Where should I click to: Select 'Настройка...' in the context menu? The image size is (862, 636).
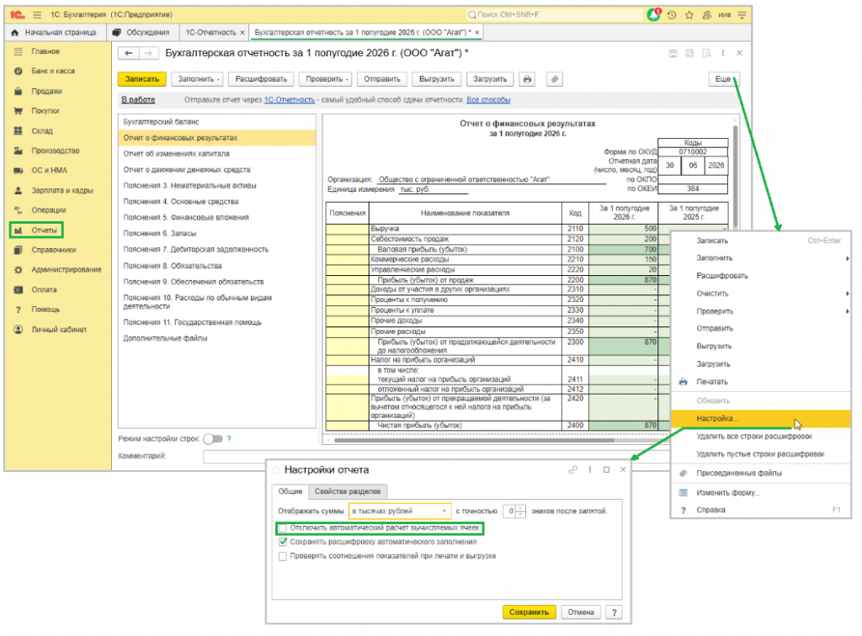coord(761,418)
